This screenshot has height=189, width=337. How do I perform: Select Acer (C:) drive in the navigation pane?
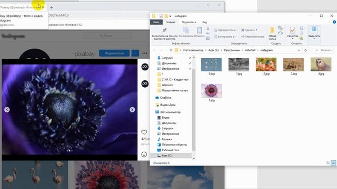(171, 155)
